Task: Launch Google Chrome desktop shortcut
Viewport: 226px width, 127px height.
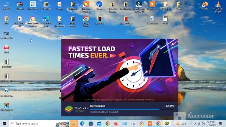Action: (86, 22)
